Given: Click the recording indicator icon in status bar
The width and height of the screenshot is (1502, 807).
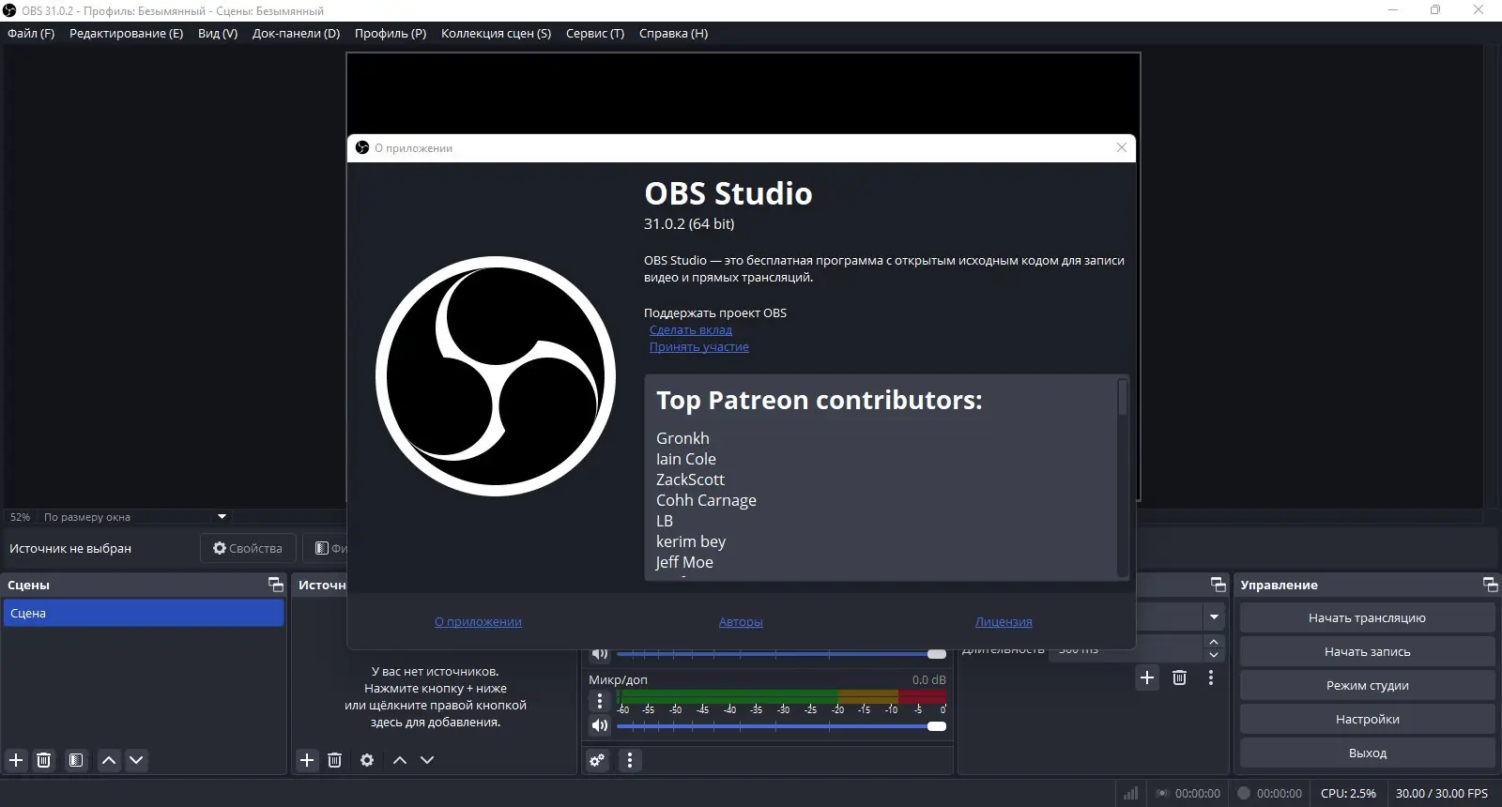Looking at the screenshot, I should 1244,793.
